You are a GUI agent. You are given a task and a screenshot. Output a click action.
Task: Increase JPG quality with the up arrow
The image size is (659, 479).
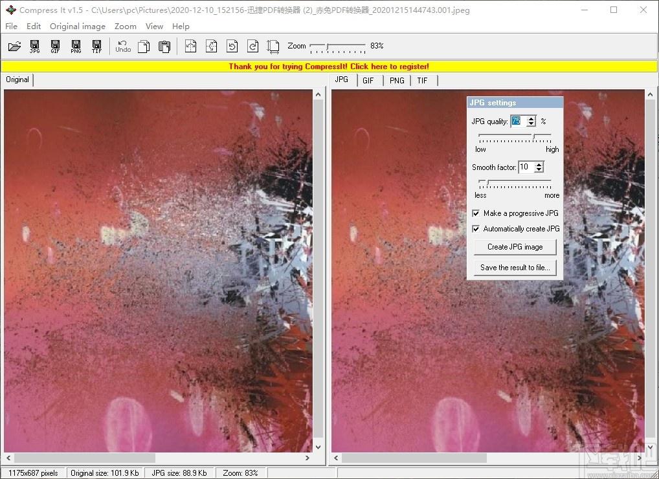(x=531, y=119)
